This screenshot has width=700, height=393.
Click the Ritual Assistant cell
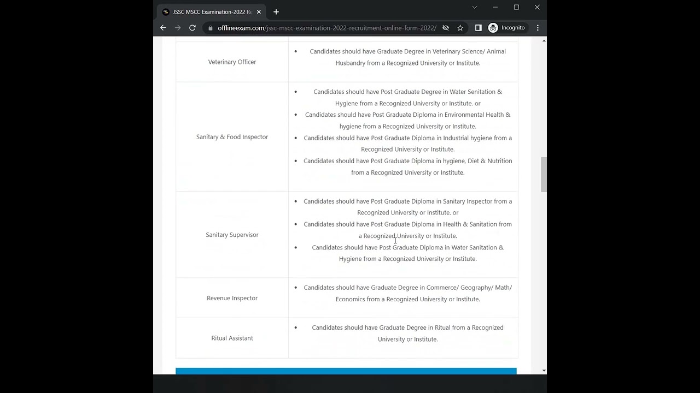tap(232, 338)
